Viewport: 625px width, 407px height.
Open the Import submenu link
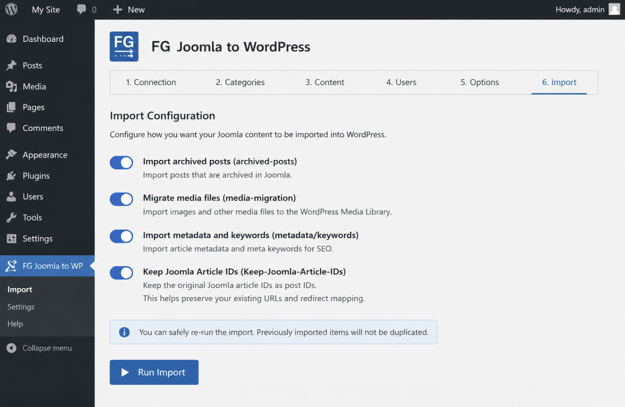coord(20,289)
